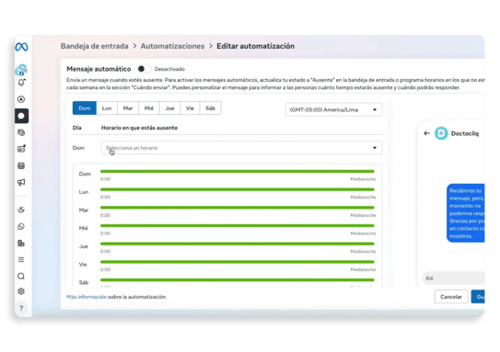Click 'Horario en que estás ausente' header
This screenshot has width=500, height=352.
[x=139, y=128]
